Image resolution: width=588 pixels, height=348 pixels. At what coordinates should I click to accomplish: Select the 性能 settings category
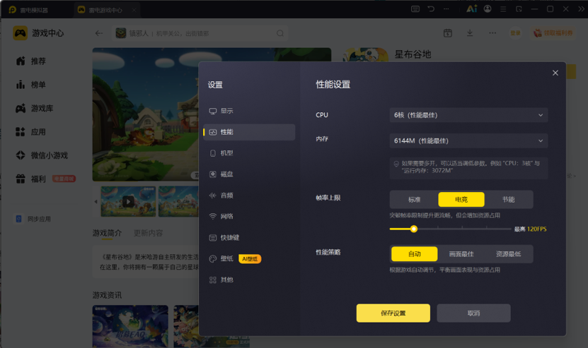coord(249,132)
